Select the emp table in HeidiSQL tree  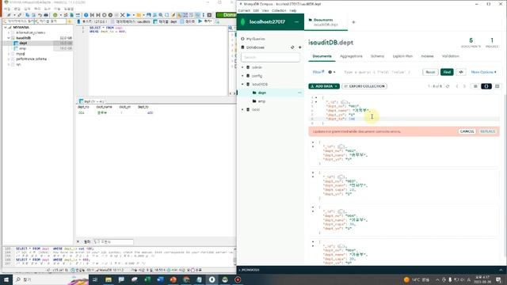click(22, 48)
